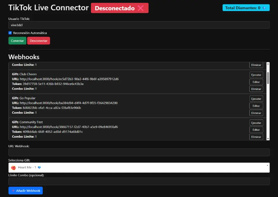Click the Heart Me gift icon
Viewport: 278px width, 197px height.
pos(13,167)
